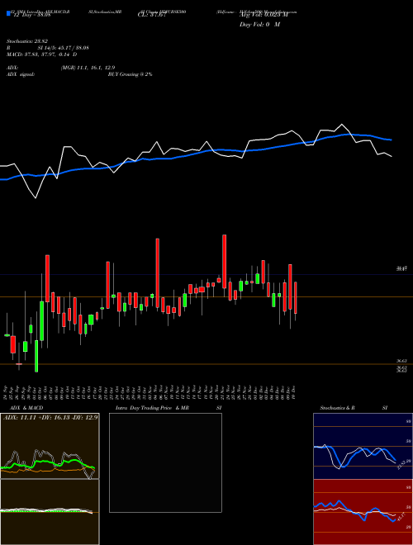The width and height of the screenshot is (413, 545).
Task: Click the blue stochastics chart panel
Action: click(x=363, y=446)
